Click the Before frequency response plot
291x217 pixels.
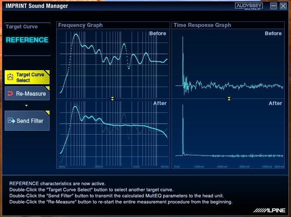[113, 63]
